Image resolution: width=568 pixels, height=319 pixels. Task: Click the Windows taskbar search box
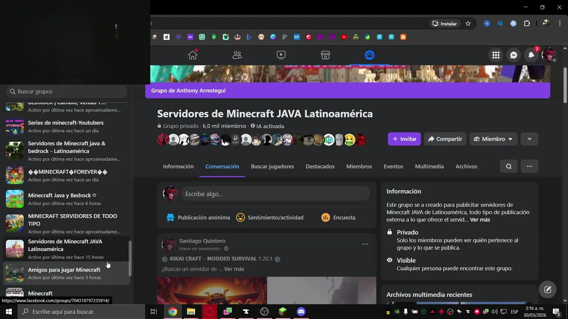point(81,311)
